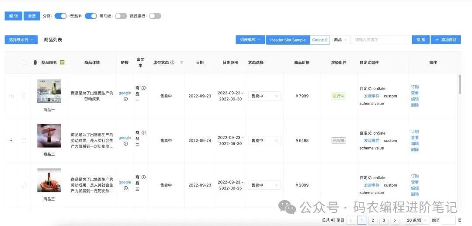Click the rich-text info icon beside 商品三
Screen dimensions: 472x226
point(144,177)
